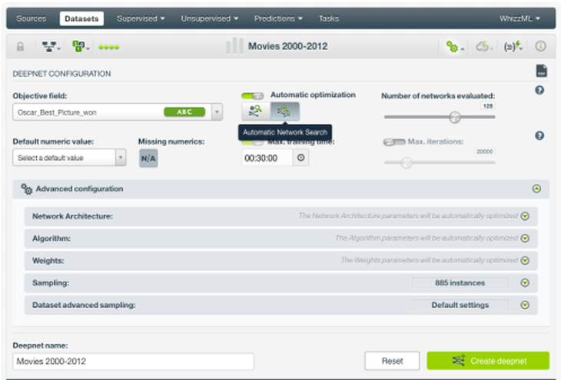The width and height of the screenshot is (561, 380).
Task: Open the Unsupervised menu
Action: [209, 18]
